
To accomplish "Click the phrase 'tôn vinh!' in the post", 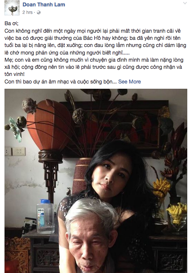I will coord(14,74).
